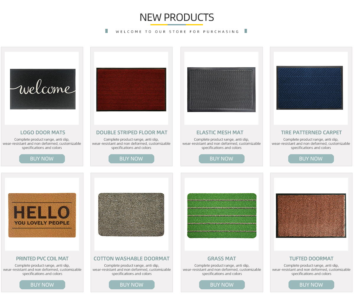
Task: Click the ELASTIC MESH MAT title
Action: (x=220, y=132)
